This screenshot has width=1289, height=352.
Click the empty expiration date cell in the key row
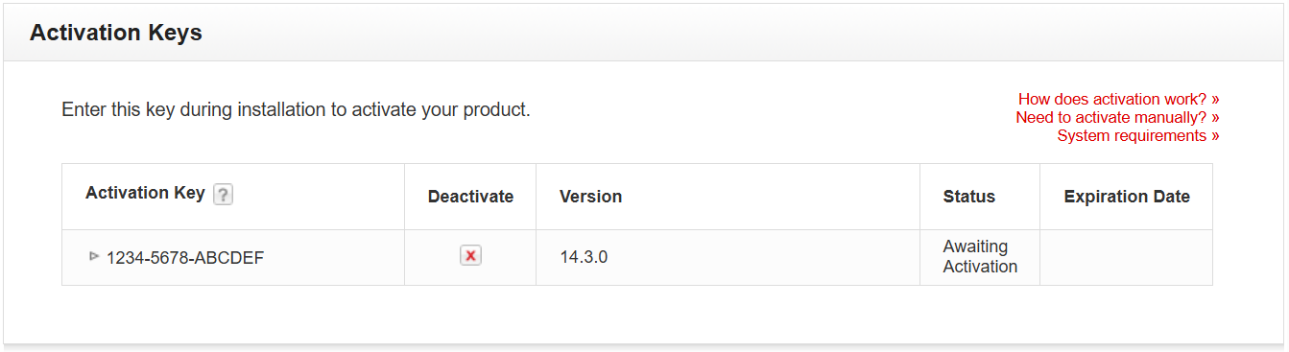point(1126,257)
